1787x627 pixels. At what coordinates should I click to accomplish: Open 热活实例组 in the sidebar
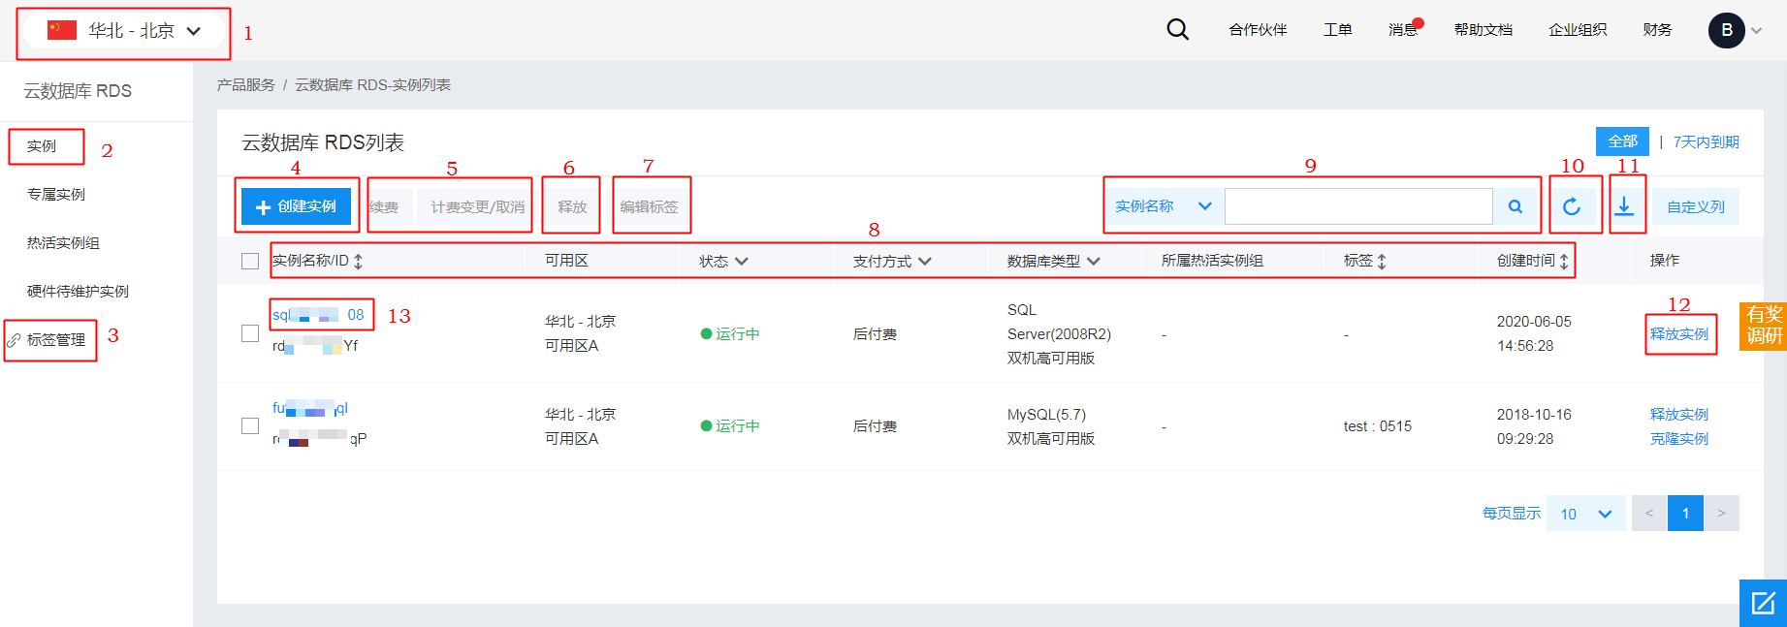pos(63,243)
